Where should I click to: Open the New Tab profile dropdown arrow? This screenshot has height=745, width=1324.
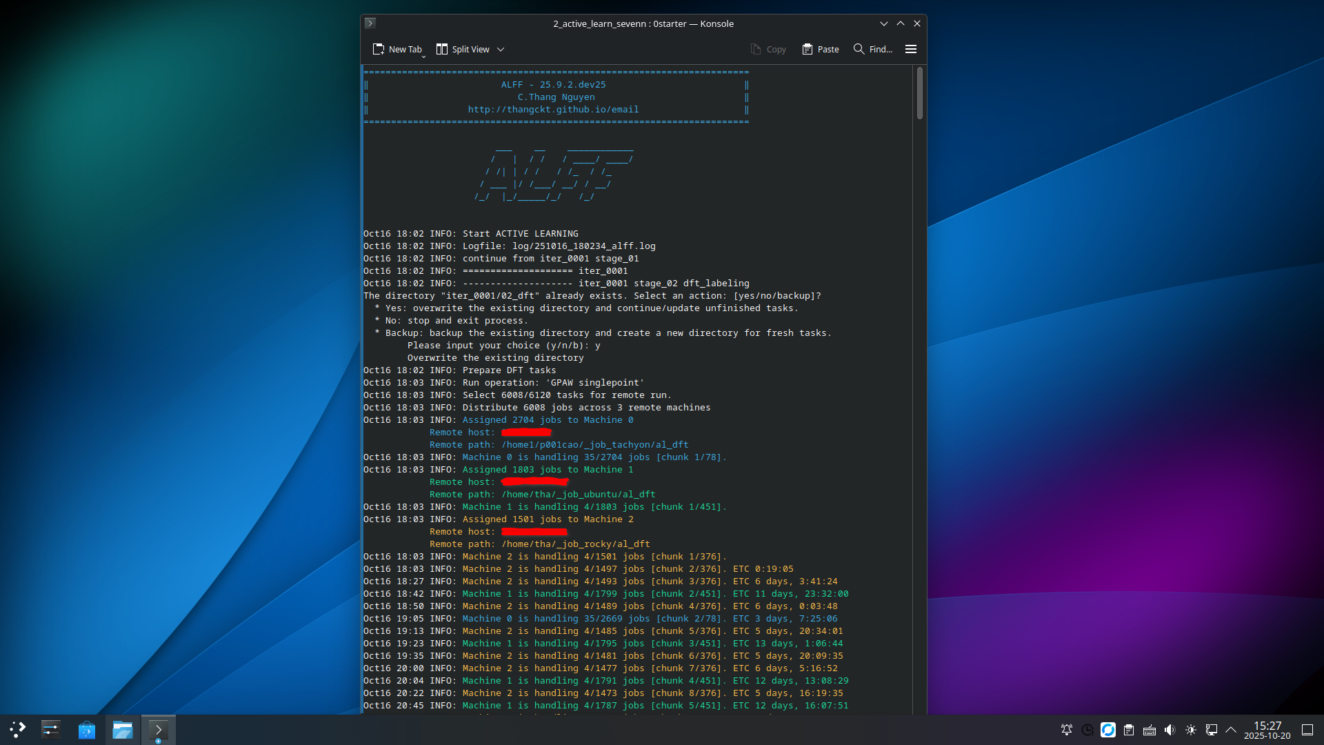tap(423, 55)
